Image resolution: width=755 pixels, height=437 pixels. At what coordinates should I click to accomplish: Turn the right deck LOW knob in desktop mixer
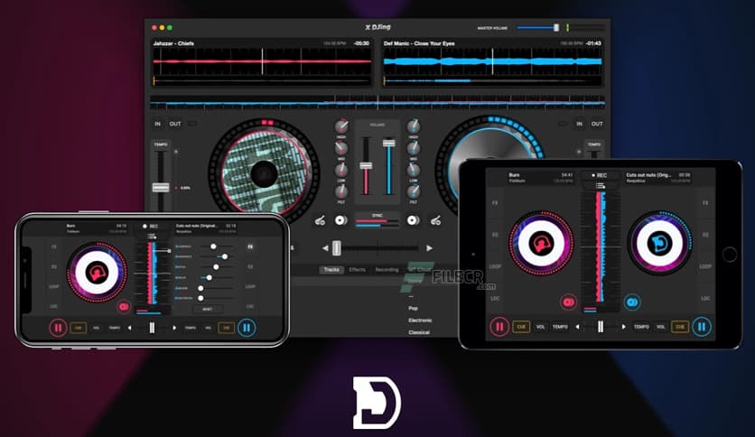pos(413,170)
